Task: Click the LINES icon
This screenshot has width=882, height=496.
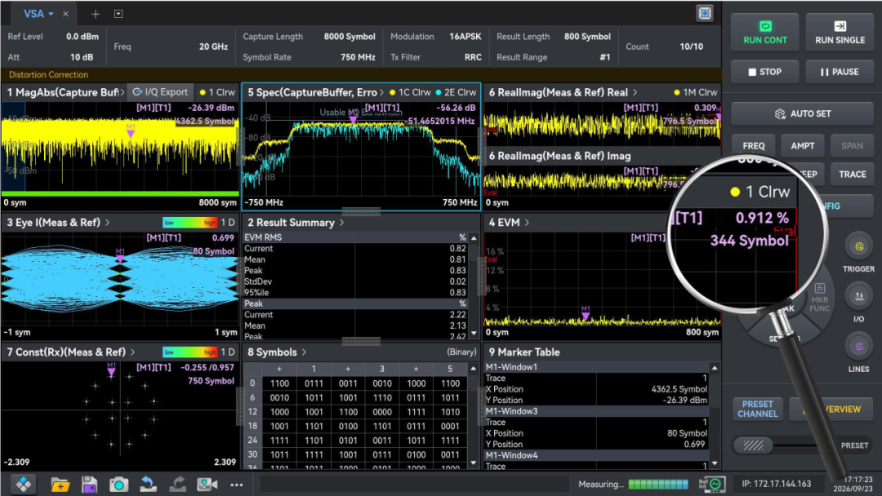Action: coord(859,347)
